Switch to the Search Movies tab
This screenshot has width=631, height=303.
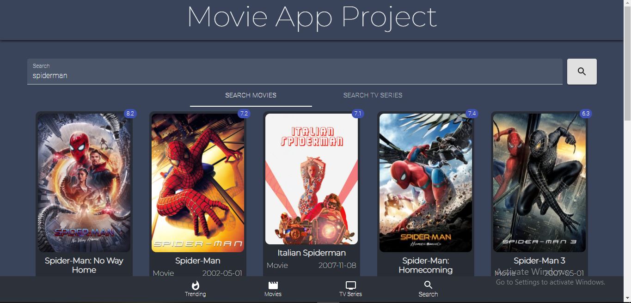251,95
